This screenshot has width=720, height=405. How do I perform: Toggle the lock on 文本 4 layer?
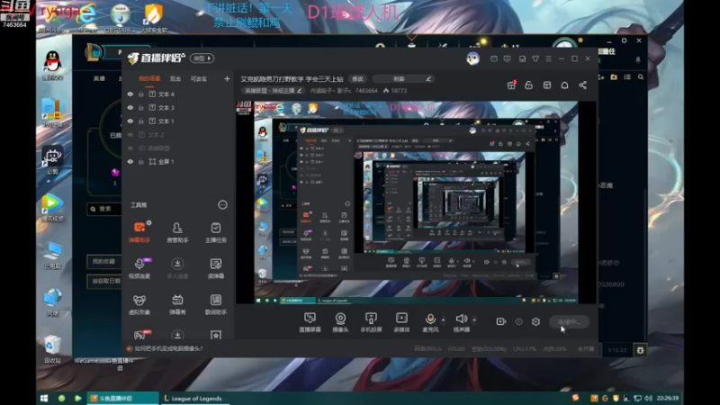(x=141, y=94)
